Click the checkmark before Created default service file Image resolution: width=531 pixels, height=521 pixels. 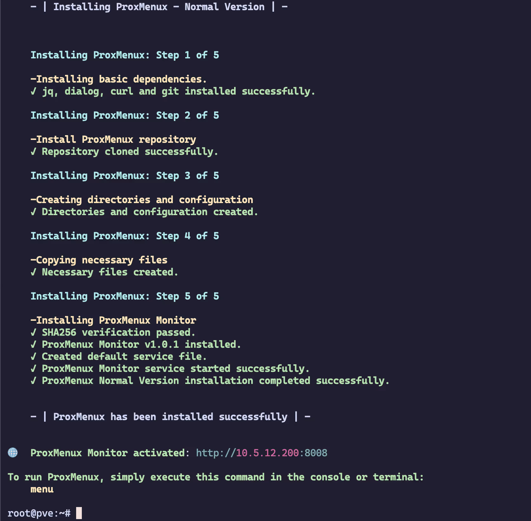click(34, 357)
